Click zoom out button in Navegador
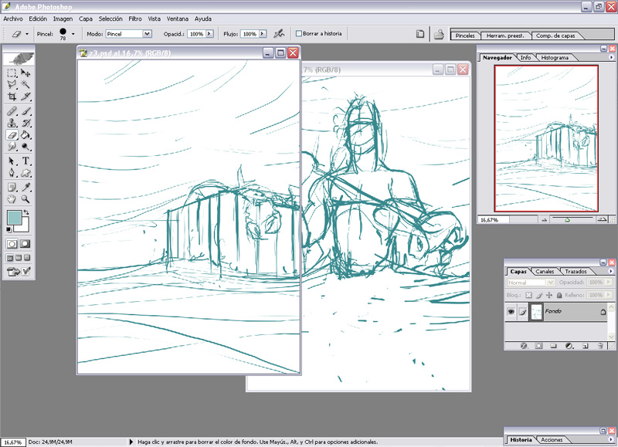 pos(545,220)
